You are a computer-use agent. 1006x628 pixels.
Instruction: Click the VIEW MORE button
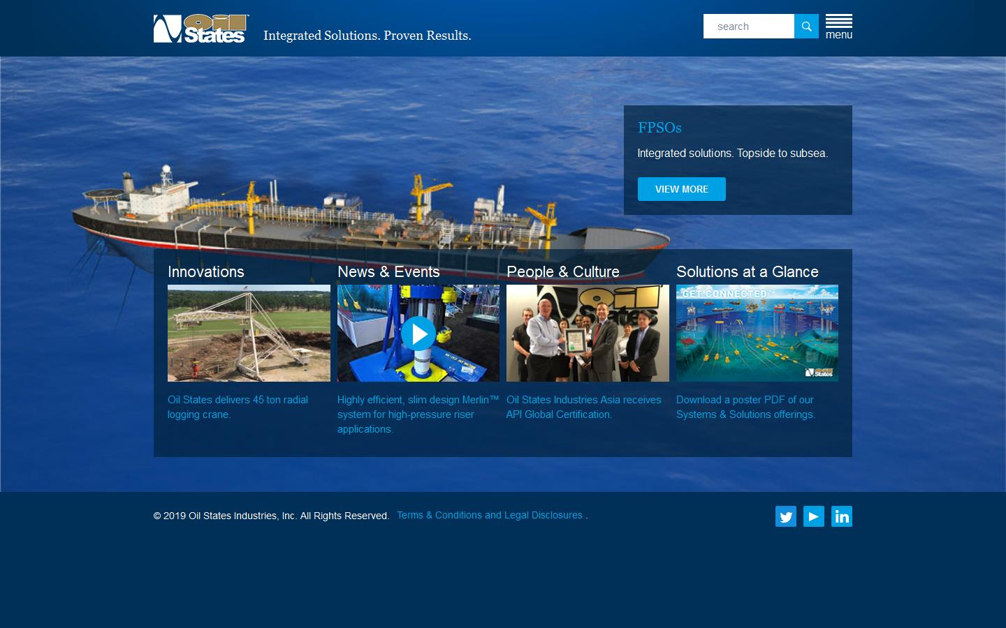click(682, 189)
